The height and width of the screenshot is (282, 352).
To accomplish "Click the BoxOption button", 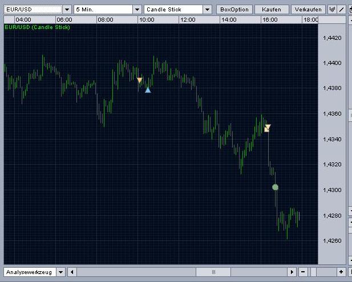I will pos(234,10).
